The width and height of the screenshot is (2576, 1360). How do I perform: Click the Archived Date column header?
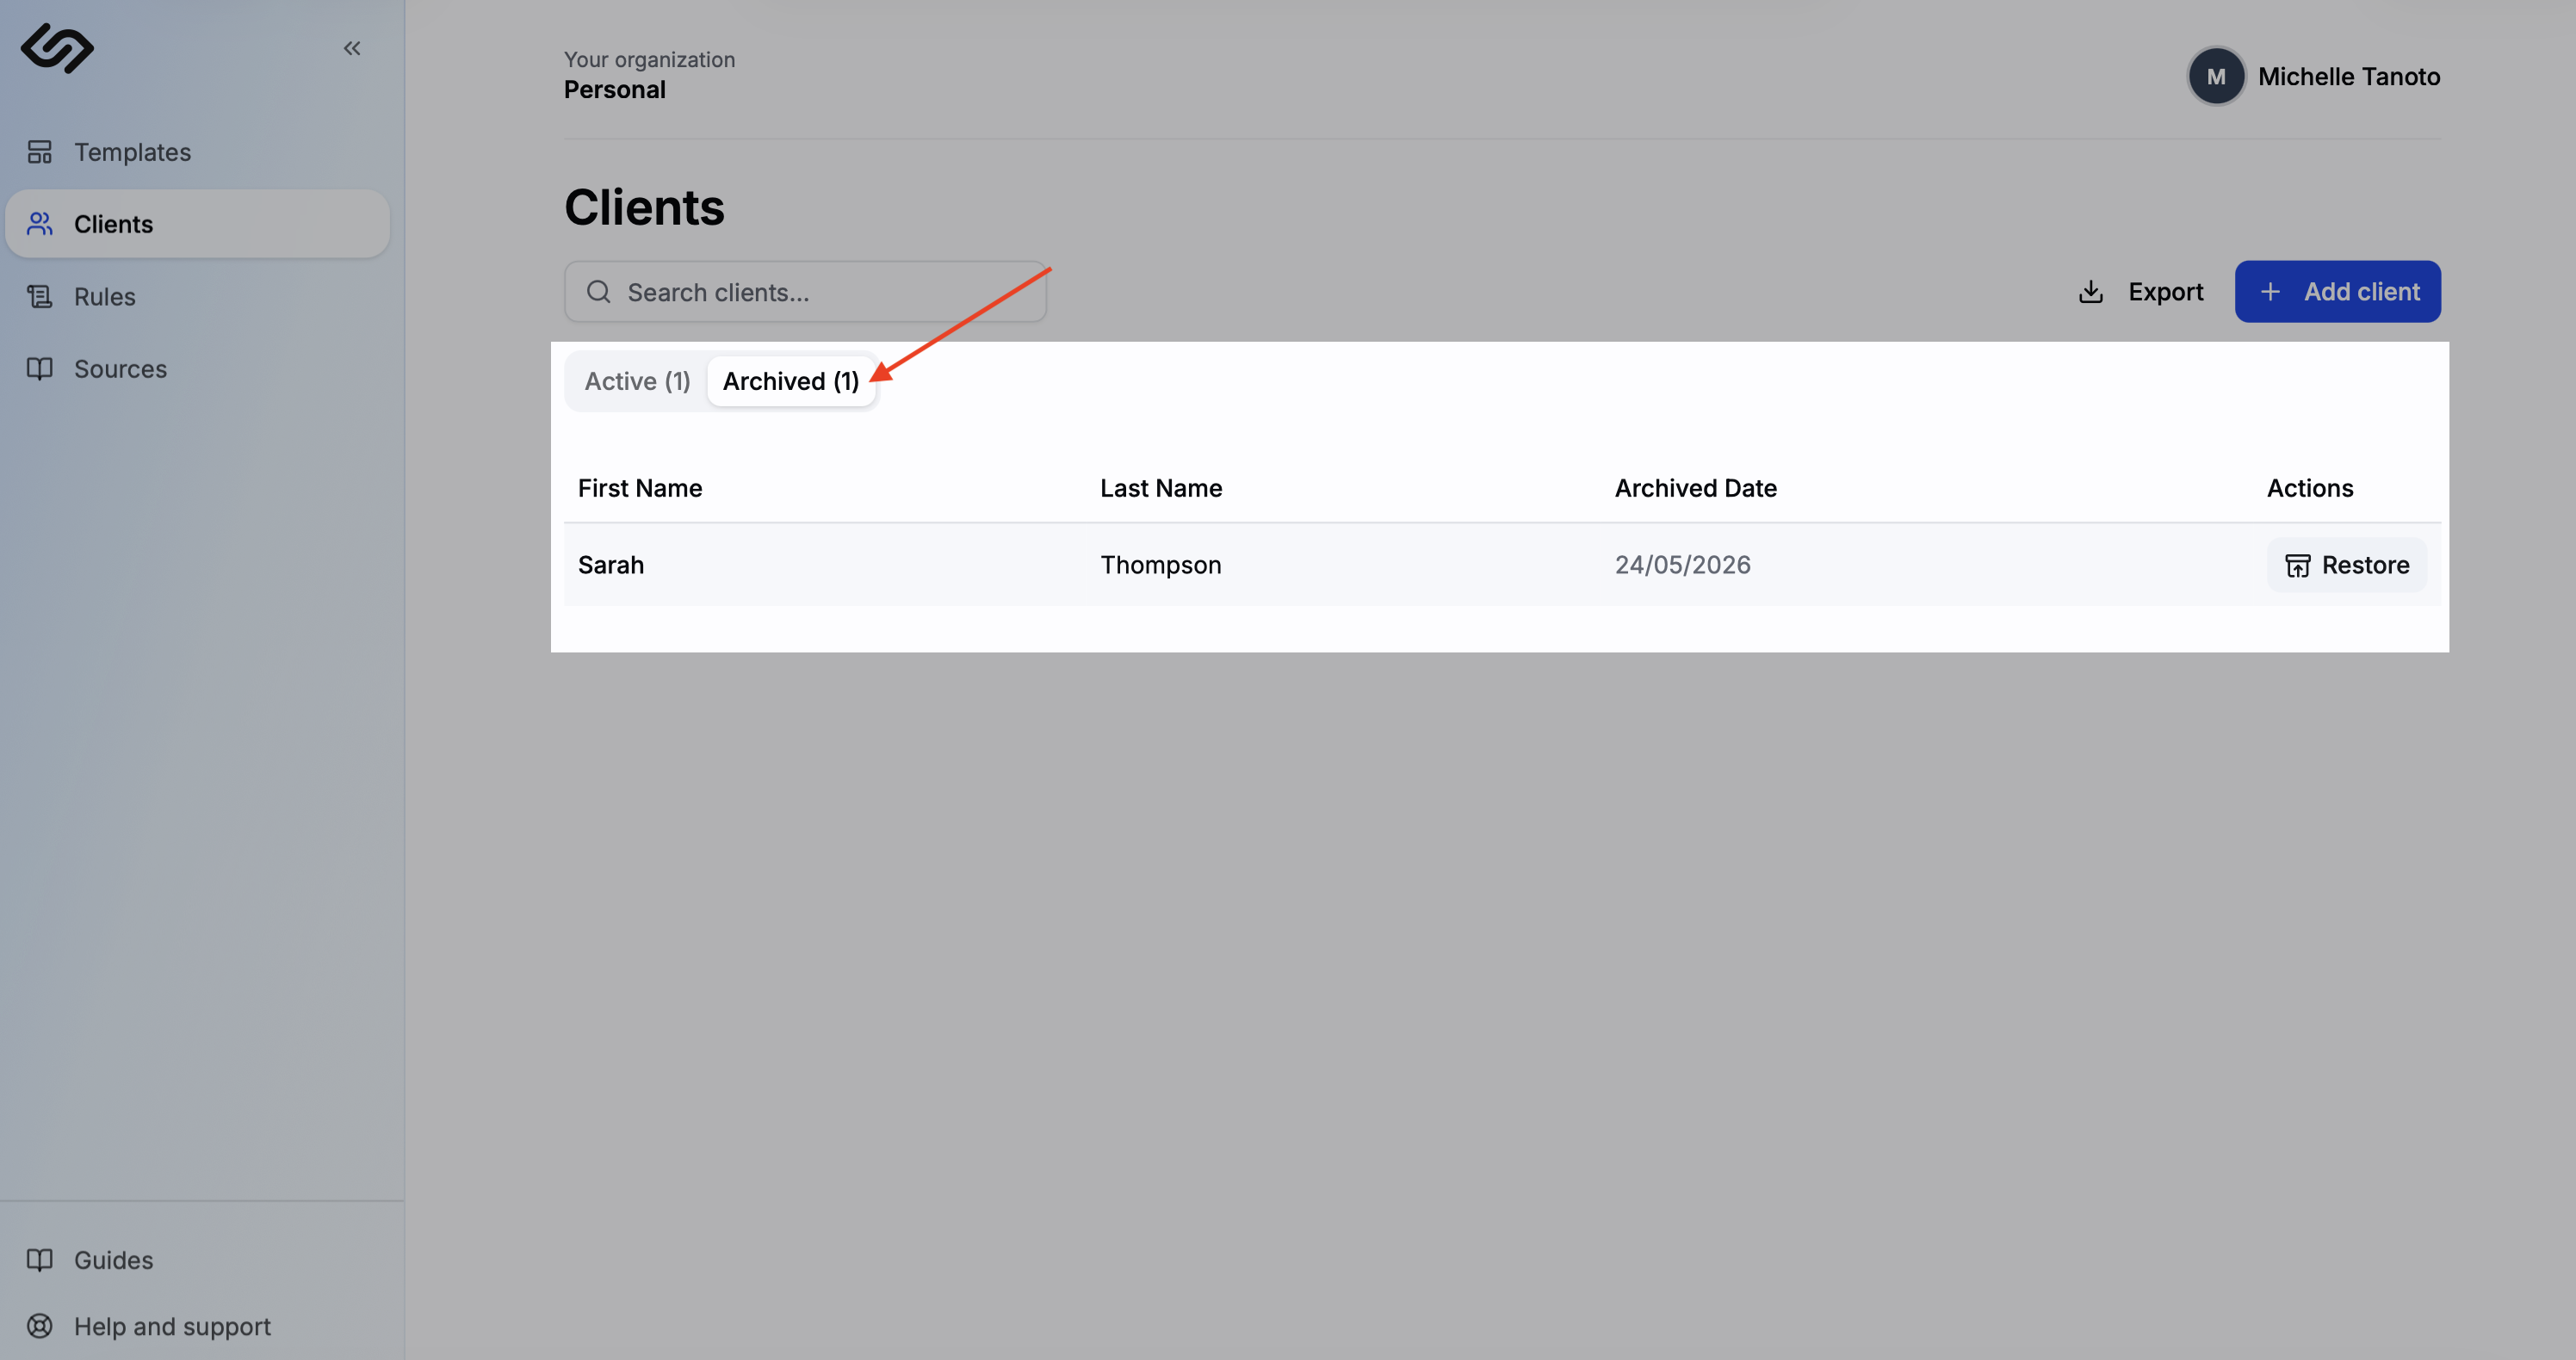tap(1696, 488)
